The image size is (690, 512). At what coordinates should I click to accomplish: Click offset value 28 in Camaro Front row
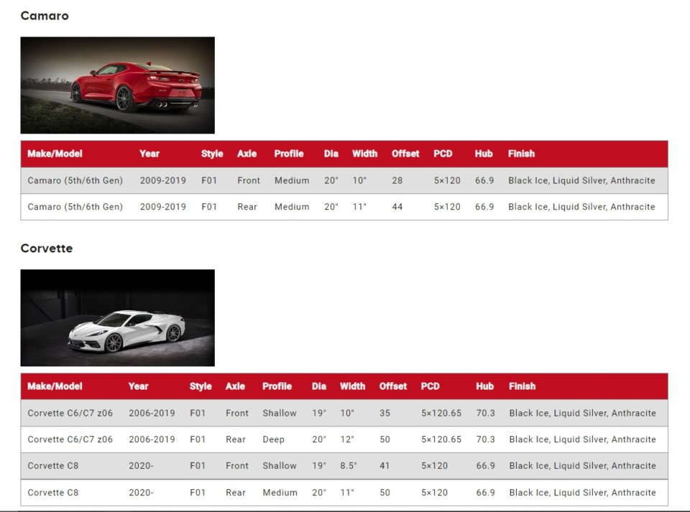click(397, 181)
